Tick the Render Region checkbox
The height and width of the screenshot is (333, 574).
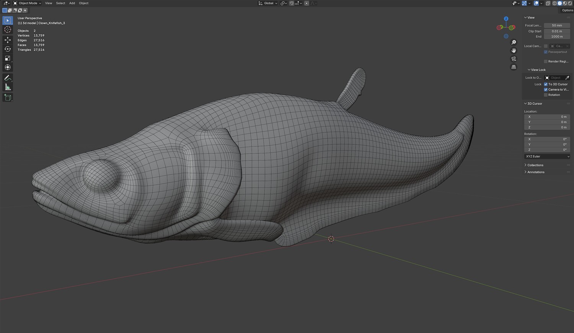tap(546, 61)
